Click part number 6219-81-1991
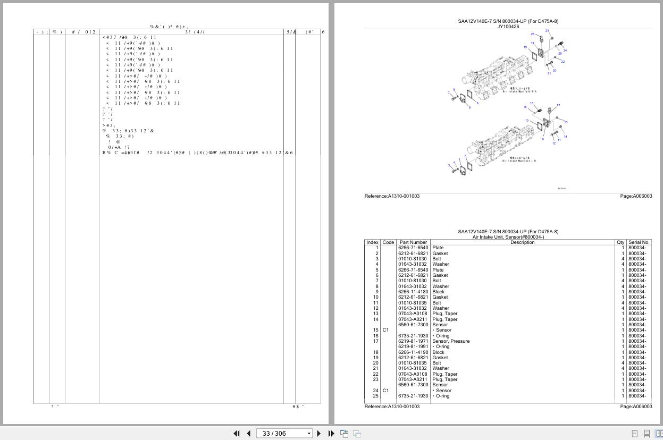 413,346
